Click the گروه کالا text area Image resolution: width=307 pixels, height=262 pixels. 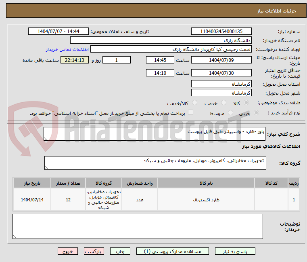click(155, 163)
